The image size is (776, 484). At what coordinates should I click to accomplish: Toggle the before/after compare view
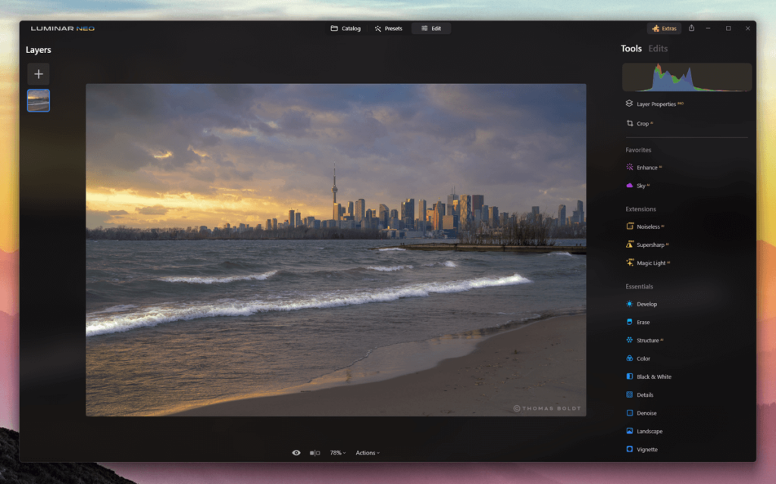pos(314,453)
